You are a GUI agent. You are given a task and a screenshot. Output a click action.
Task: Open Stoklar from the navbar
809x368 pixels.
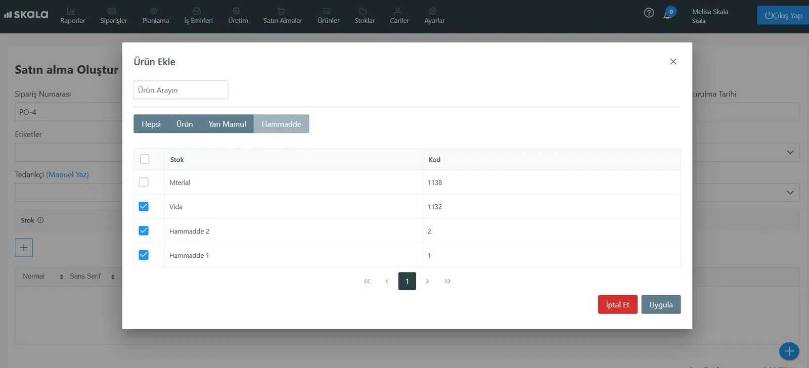point(365,16)
